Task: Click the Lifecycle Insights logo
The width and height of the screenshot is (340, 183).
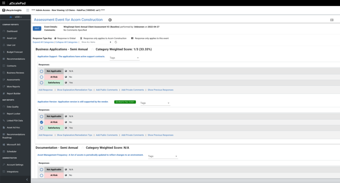Action: point(12,10)
